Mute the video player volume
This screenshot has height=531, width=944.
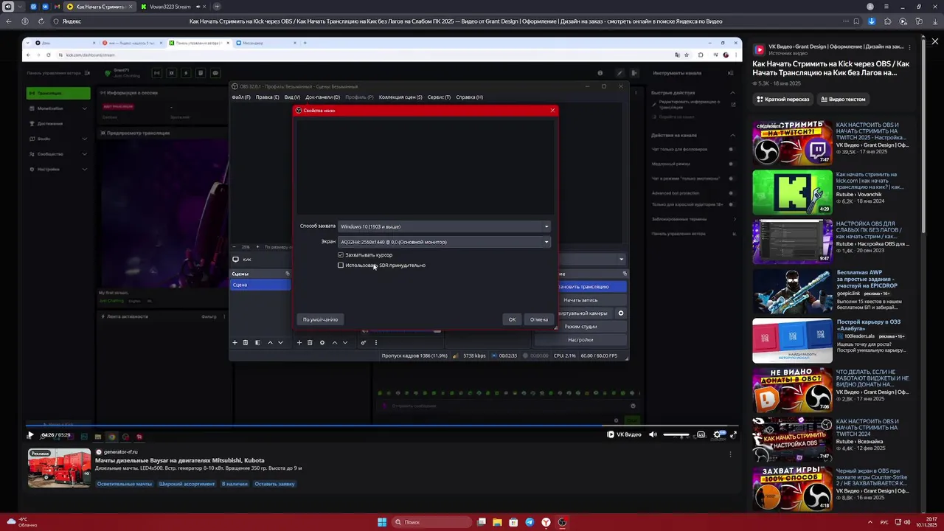pyautogui.click(x=653, y=434)
